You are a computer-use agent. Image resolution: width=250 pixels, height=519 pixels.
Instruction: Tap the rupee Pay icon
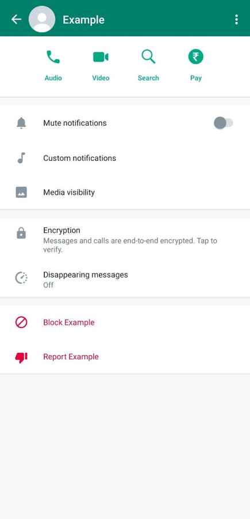point(195,57)
